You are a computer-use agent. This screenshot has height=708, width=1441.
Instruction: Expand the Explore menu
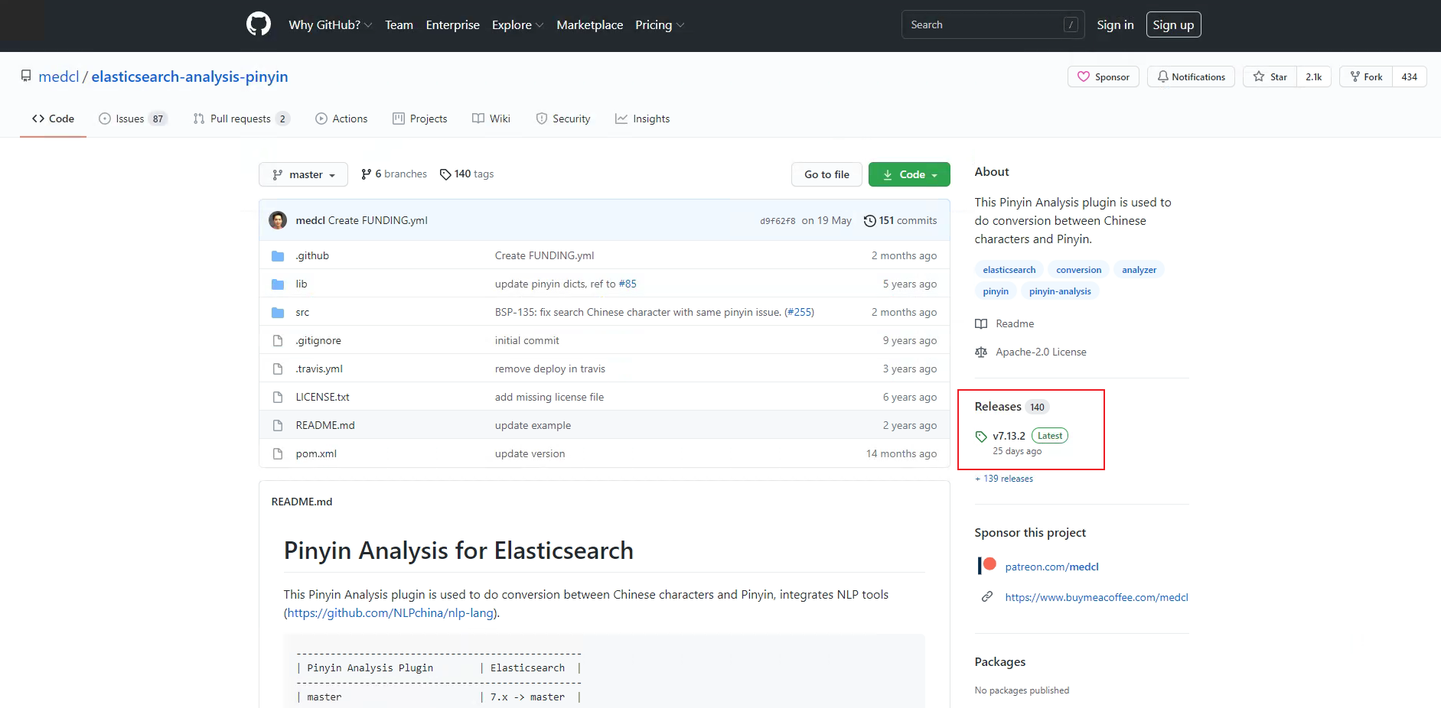(x=517, y=24)
